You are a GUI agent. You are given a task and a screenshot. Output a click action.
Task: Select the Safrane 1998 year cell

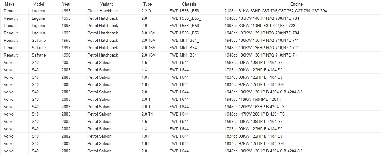coord(66,40)
